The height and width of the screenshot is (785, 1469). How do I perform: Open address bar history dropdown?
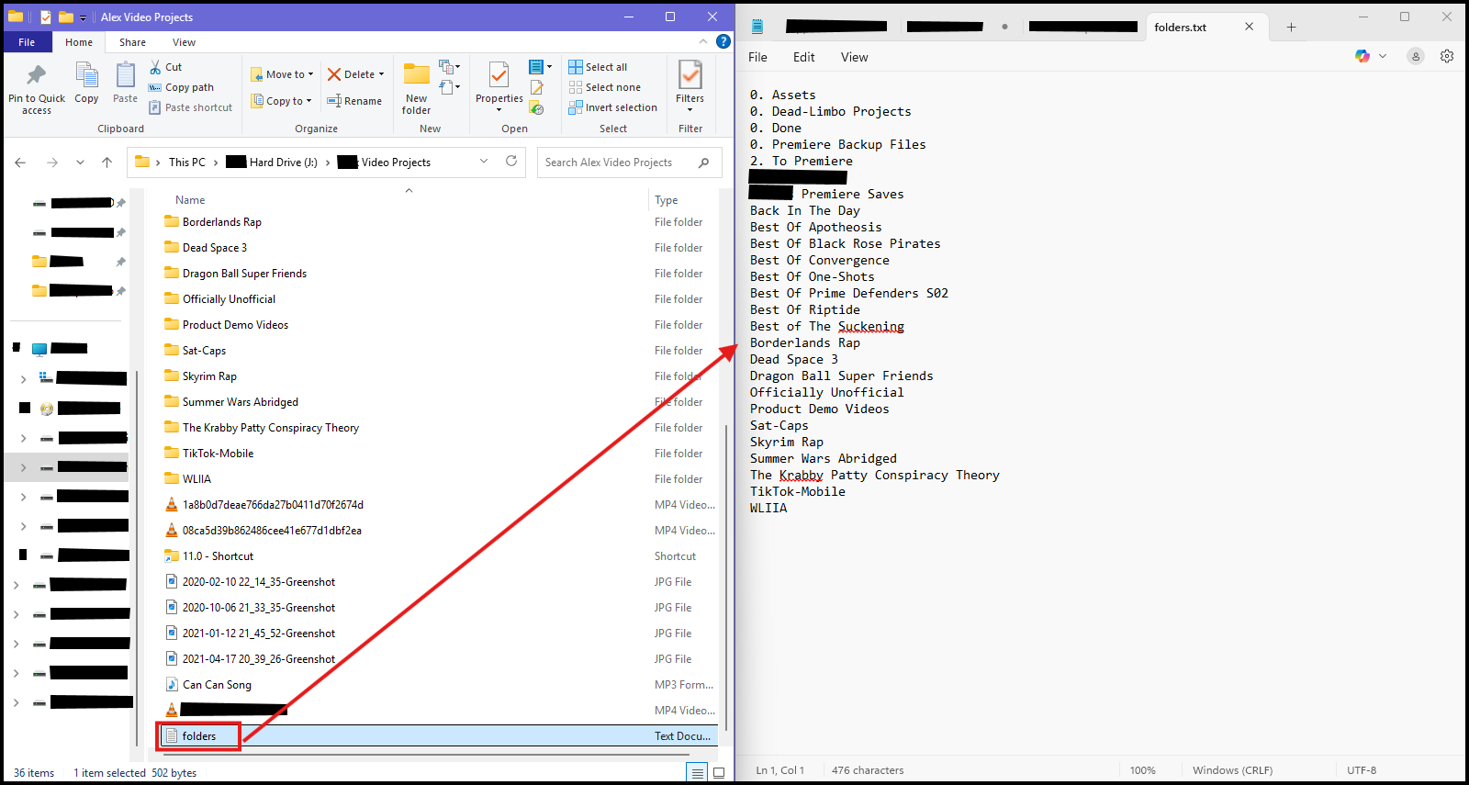click(484, 162)
